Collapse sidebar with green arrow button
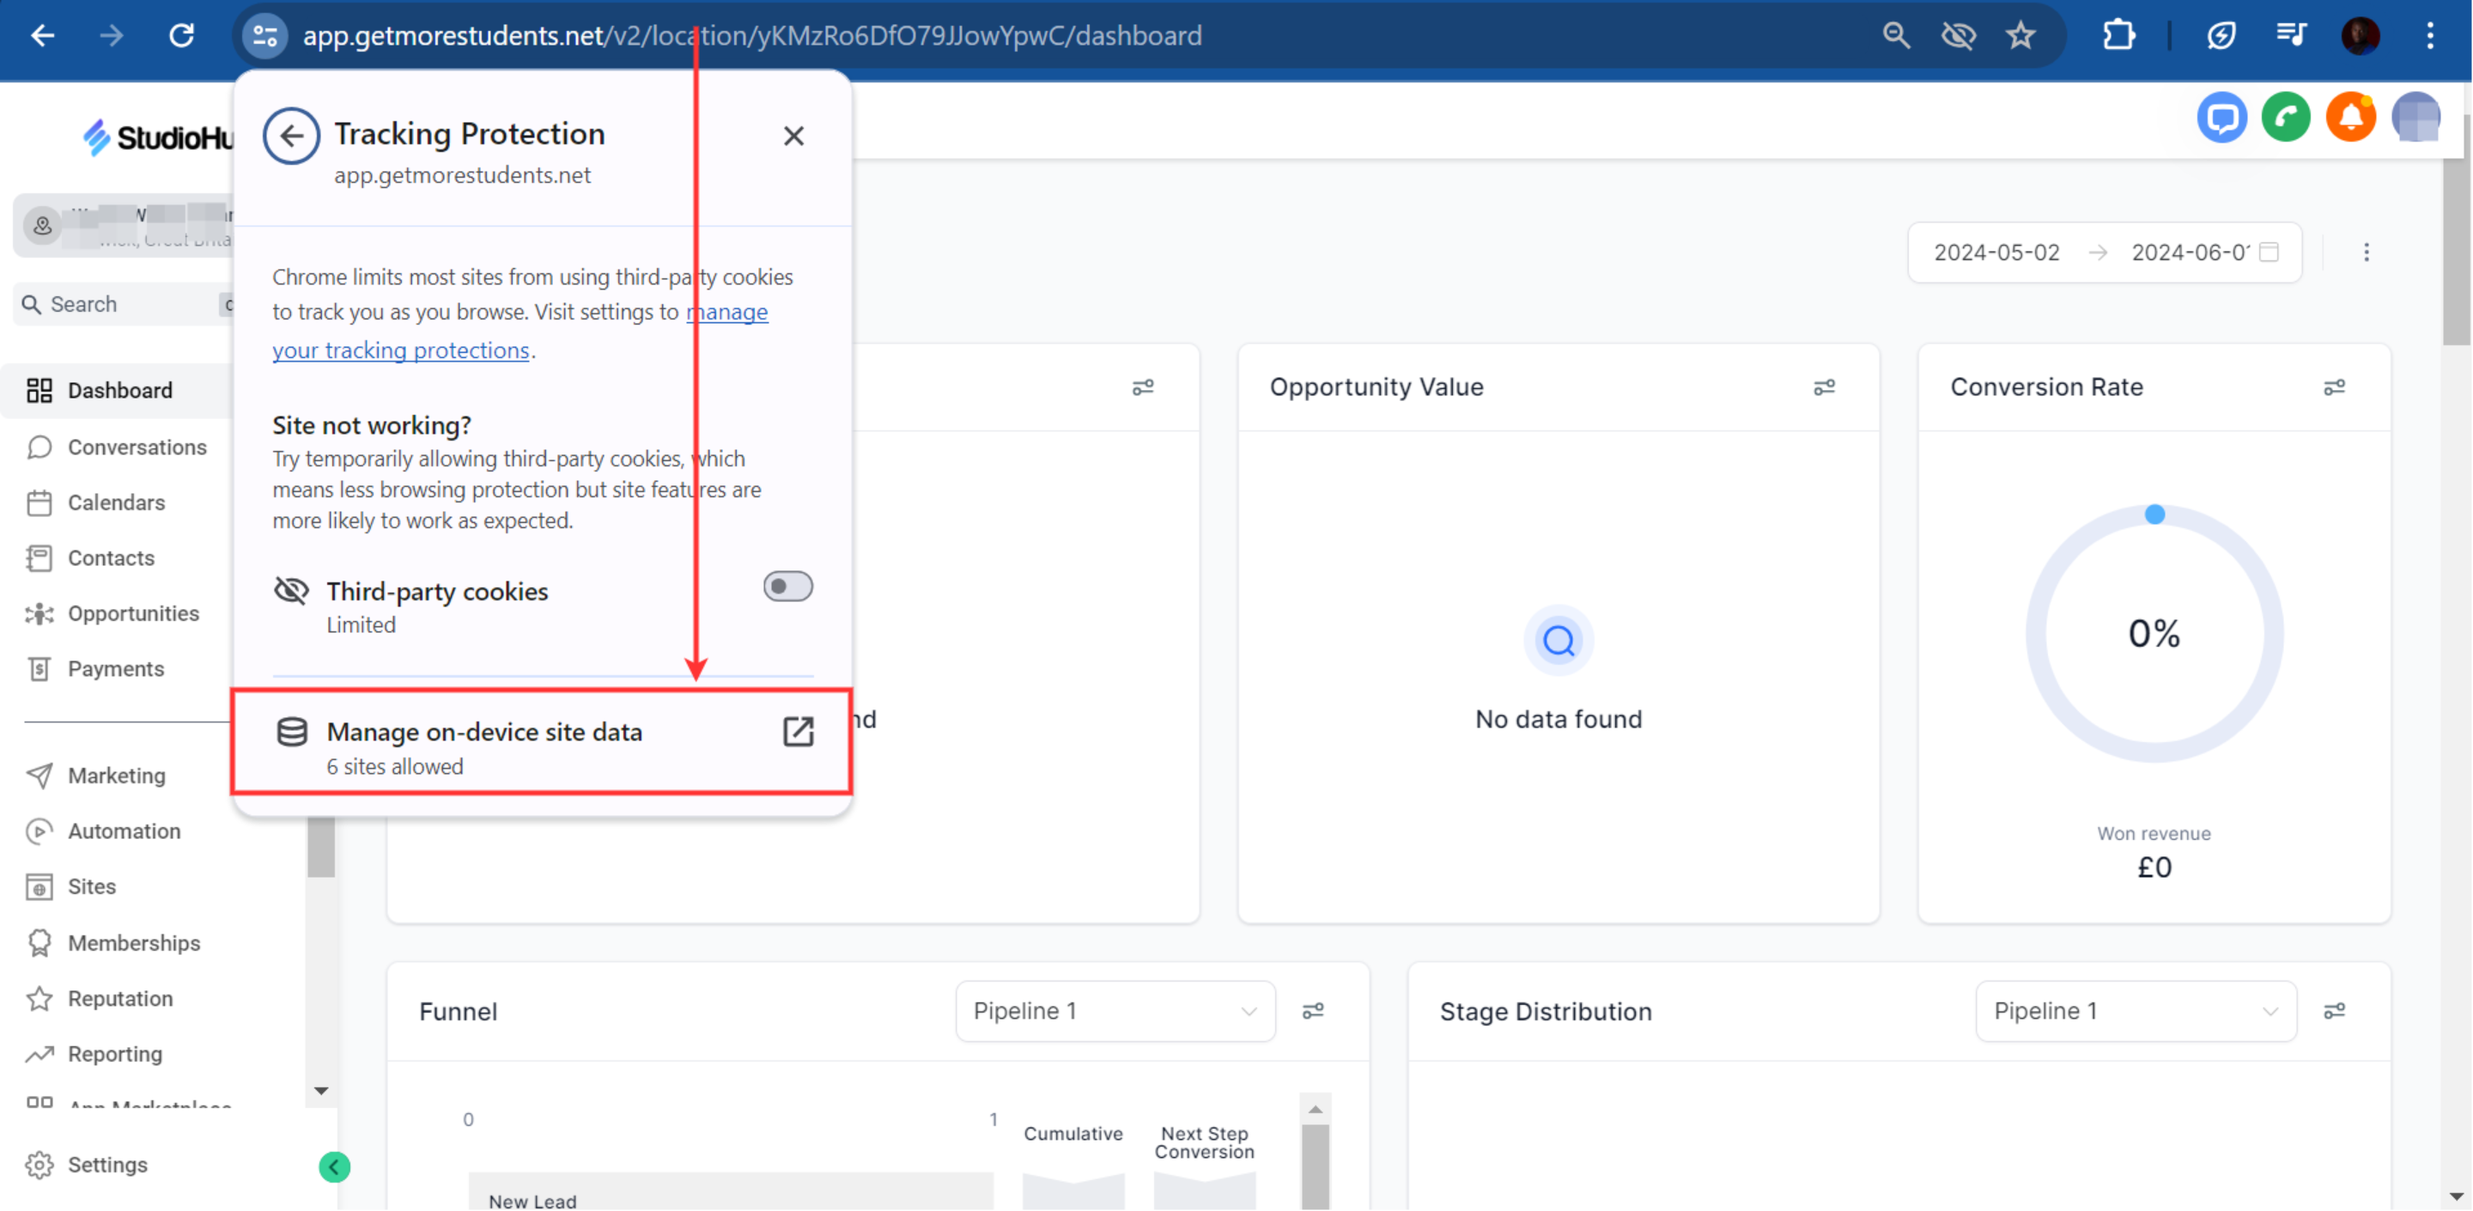2473x1211 pixels. (x=334, y=1165)
